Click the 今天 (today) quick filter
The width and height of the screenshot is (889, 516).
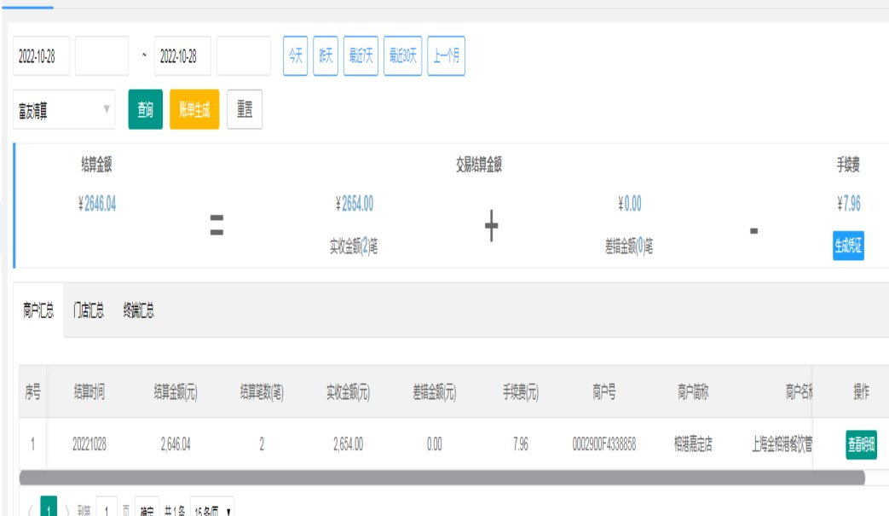295,56
